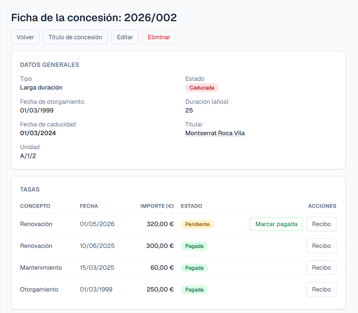This screenshot has width=358, height=313.
Task: Click the Duración (años) label
Action: point(207,102)
